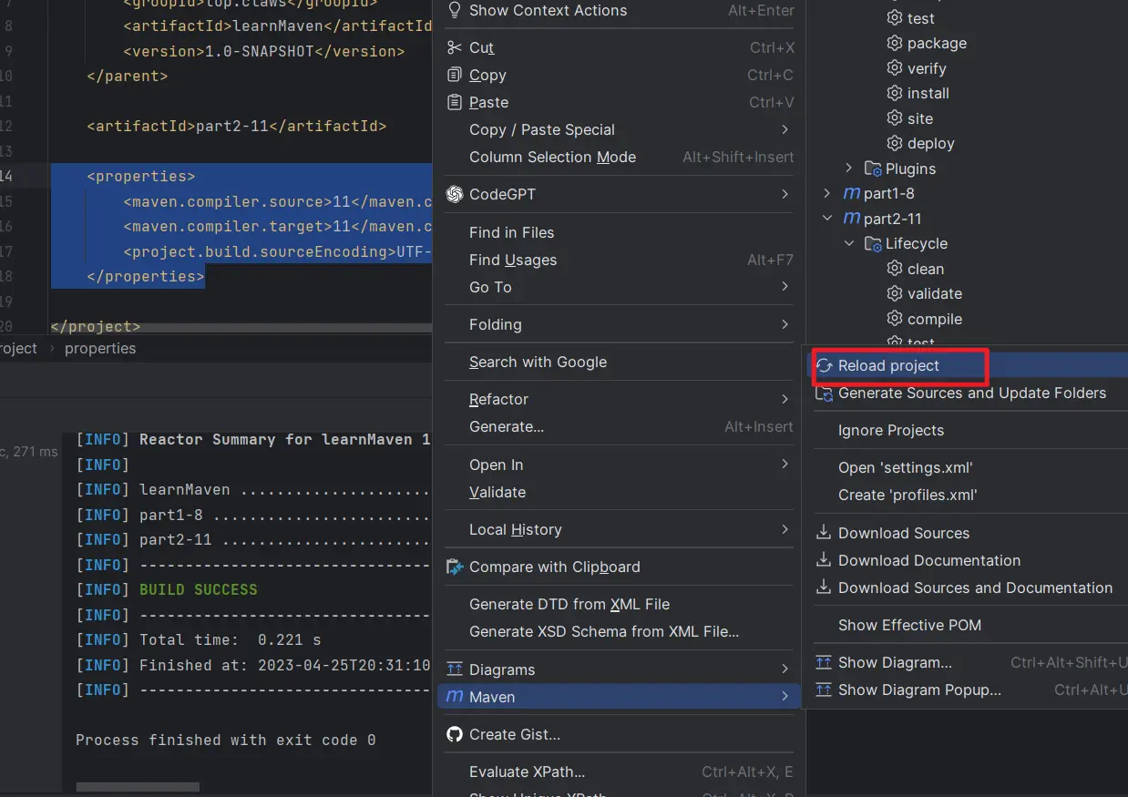Select Ignore Projects in Maven submenu
The image size is (1128, 797).
coord(968,430)
